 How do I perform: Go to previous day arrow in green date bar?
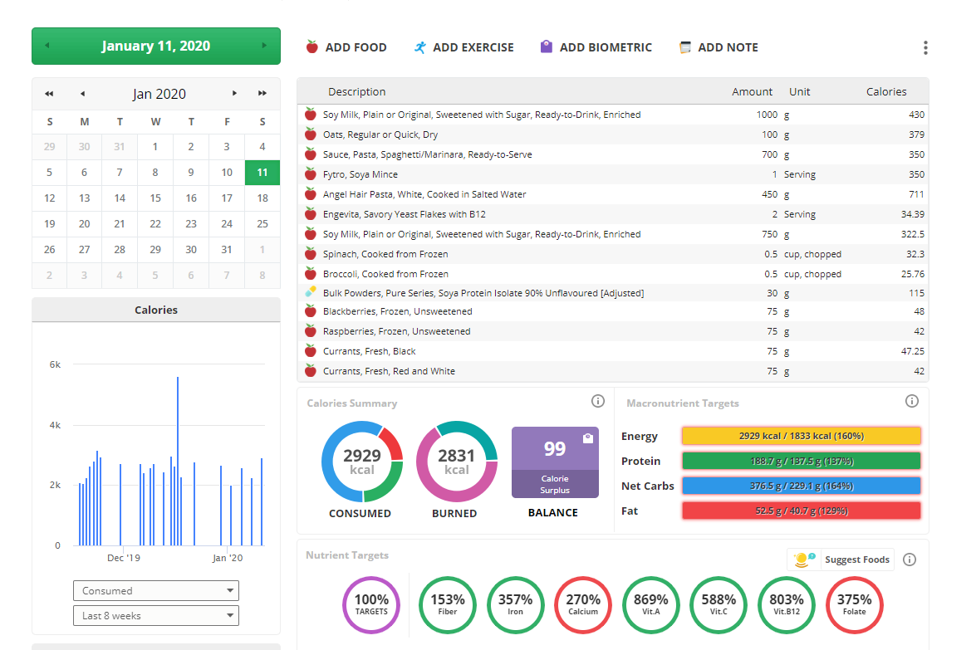(47, 46)
